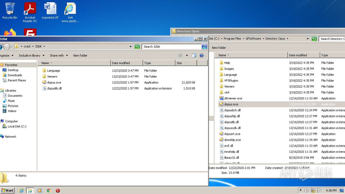Screen dimensions: 345x194
Task: Select the Viewers folder in 32bit window
Action: pyautogui.click(x=52, y=77)
